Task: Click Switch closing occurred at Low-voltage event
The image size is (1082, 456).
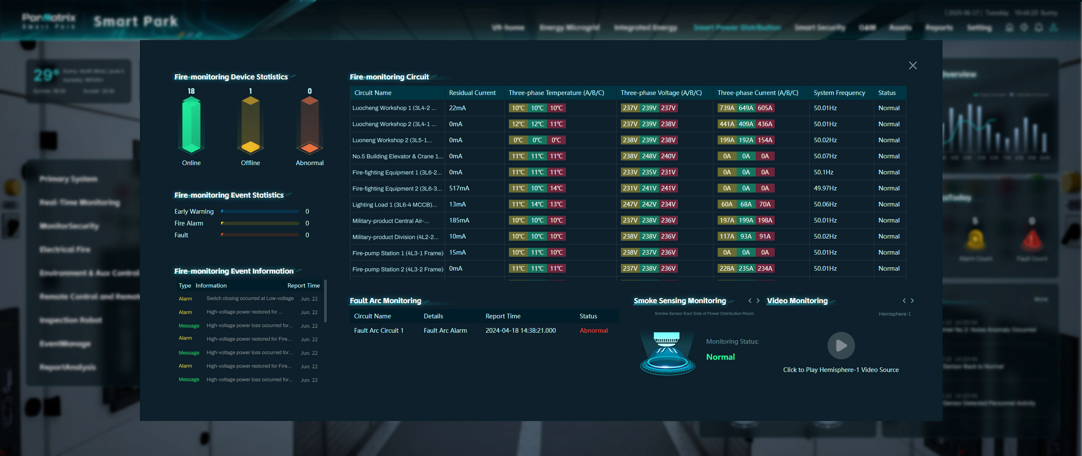Action: click(250, 299)
